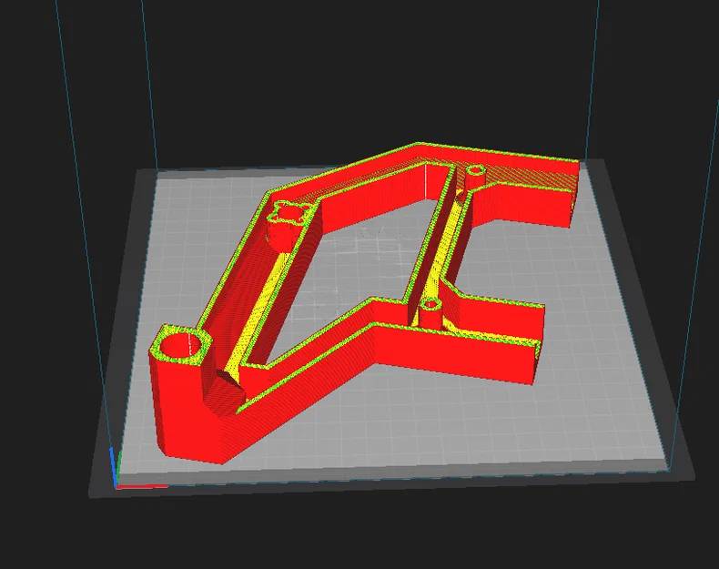Click the large round boss on the model
The image size is (719, 569).
pos(181,345)
